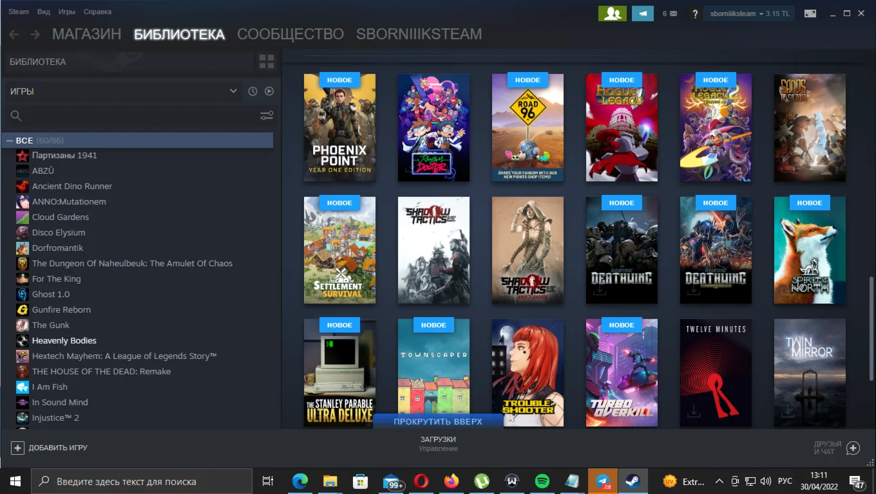Open the friends list green icon
This screenshot has height=494, width=876.
tap(612, 14)
